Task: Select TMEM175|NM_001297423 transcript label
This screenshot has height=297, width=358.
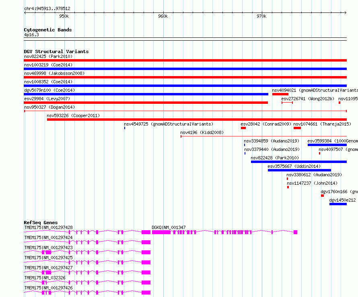Action: tap(48, 248)
